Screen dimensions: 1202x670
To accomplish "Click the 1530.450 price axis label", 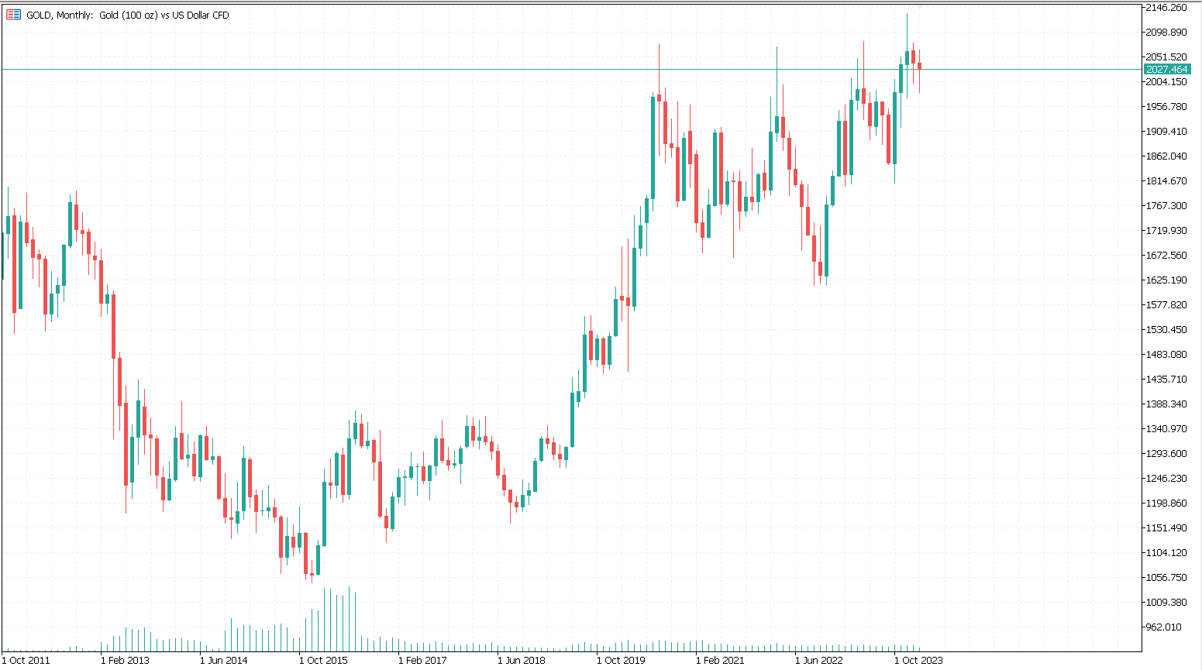I will (x=1166, y=330).
